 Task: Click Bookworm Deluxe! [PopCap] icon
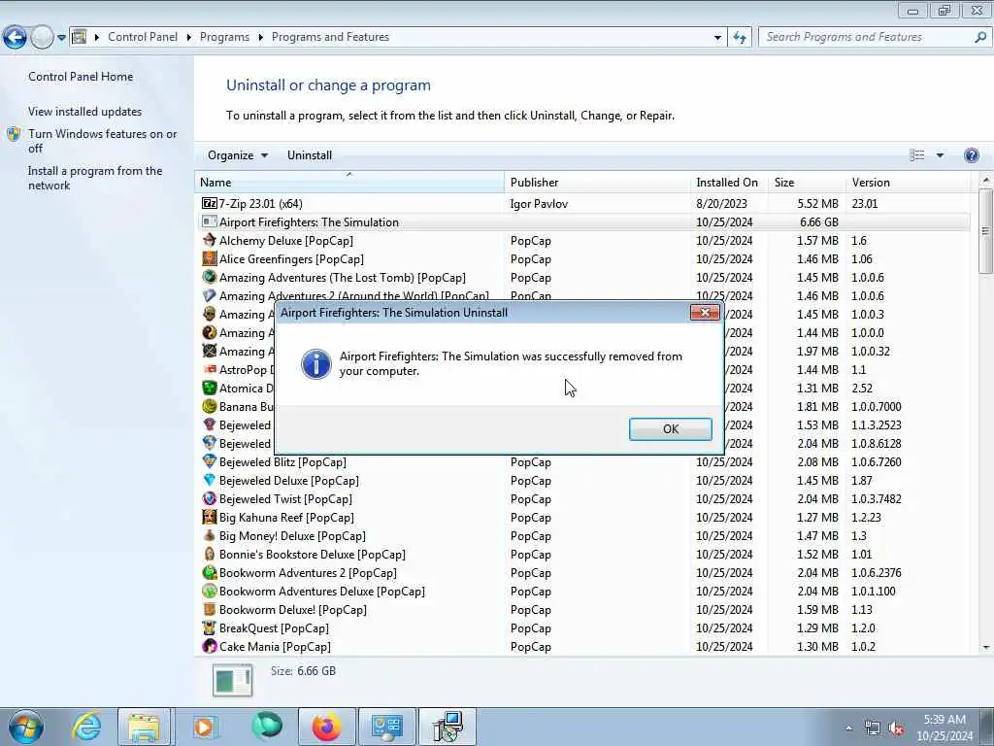coord(210,609)
